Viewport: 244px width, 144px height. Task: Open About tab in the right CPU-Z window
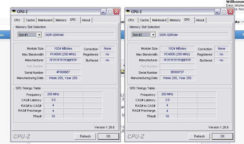[200, 20]
